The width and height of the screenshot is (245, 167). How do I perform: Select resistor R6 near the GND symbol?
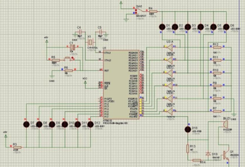click(x=69, y=71)
